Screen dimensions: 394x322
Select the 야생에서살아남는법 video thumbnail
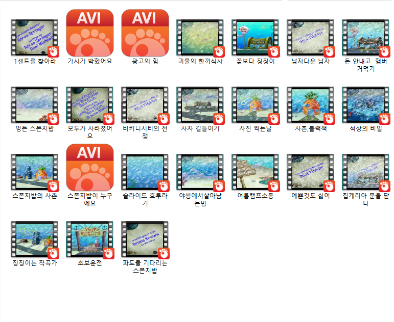[x=200, y=172]
